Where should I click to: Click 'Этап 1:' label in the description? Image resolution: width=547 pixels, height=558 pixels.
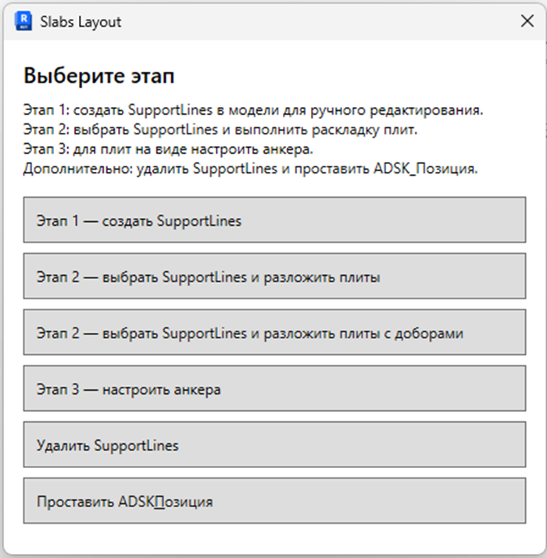click(x=47, y=110)
